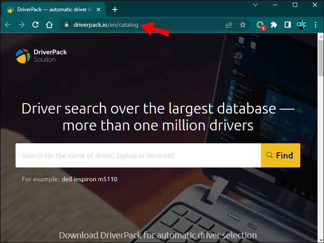Open the home page via the house icon
Viewport: 324px width, 243px height.
49,25
